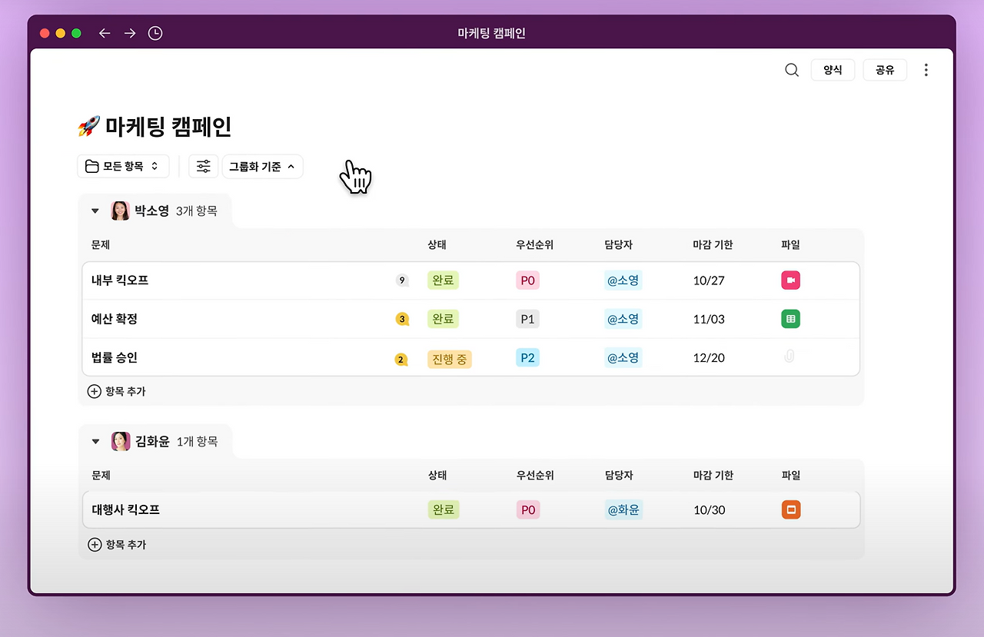Click the 양식 button
Screen dimensions: 984x637
833,69
